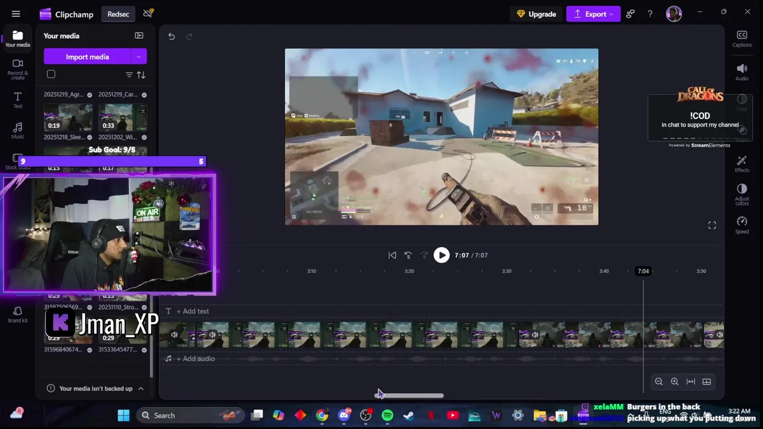Viewport: 763px width, 429px height.
Task: Click the 20251219_Car... file name
Action: pos(119,94)
